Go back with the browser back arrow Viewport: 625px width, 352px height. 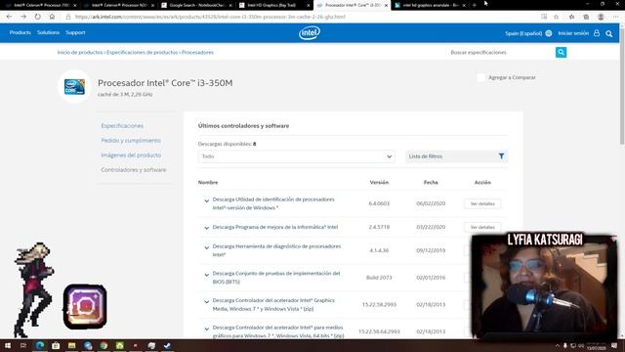pyautogui.click(x=9, y=17)
